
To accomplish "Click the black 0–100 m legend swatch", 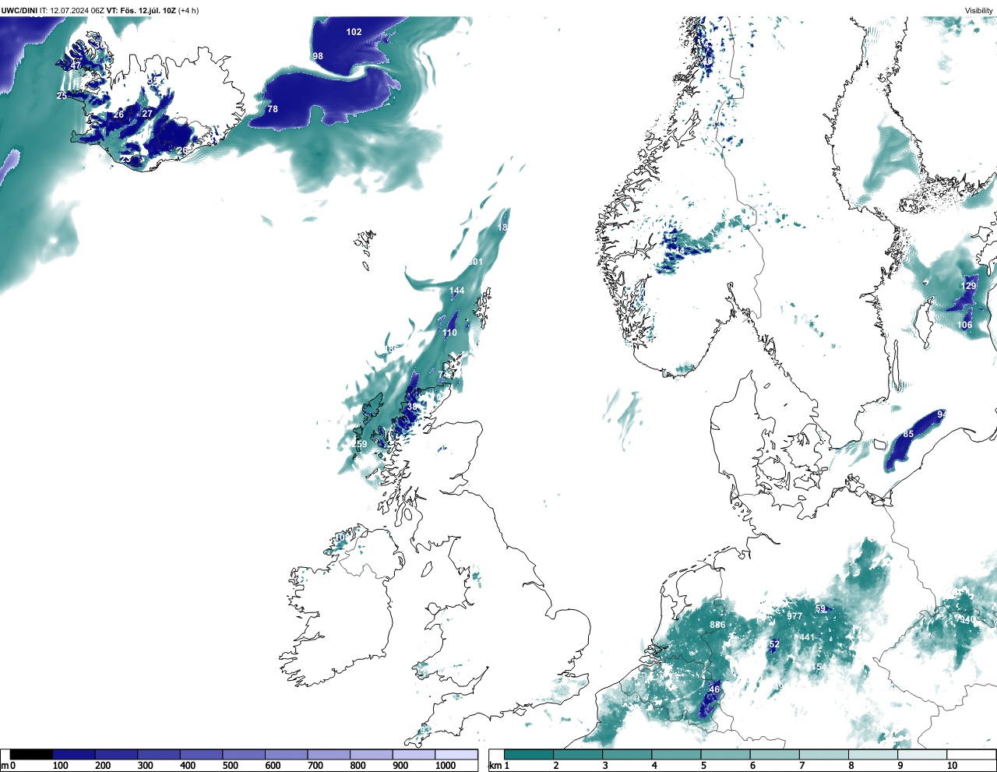I will click(32, 754).
